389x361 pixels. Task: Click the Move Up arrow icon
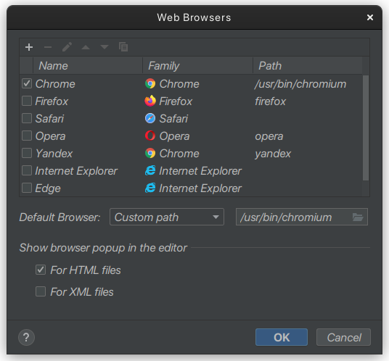click(86, 47)
